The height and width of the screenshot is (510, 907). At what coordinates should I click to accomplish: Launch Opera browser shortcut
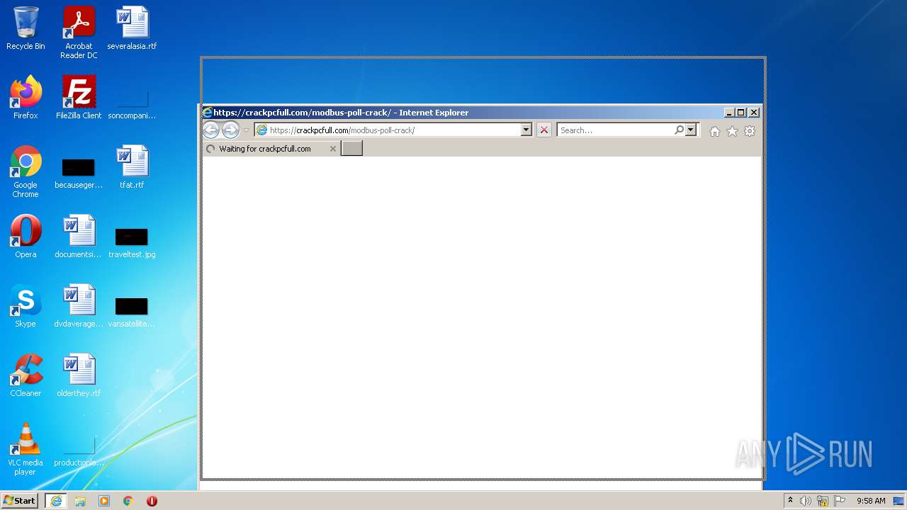pos(26,237)
